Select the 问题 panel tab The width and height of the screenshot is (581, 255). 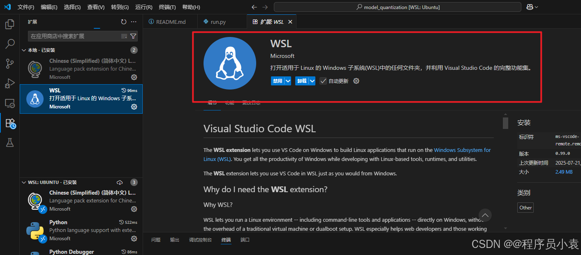tap(156, 240)
